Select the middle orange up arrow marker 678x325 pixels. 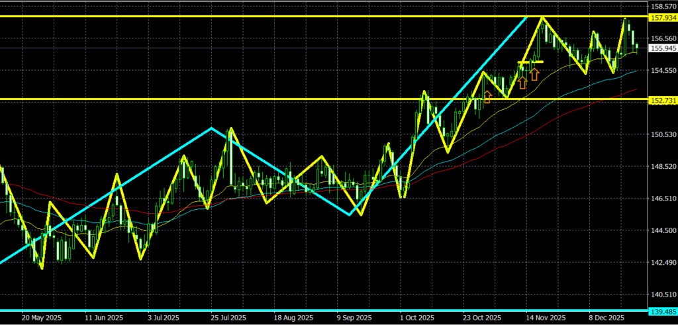click(x=522, y=82)
